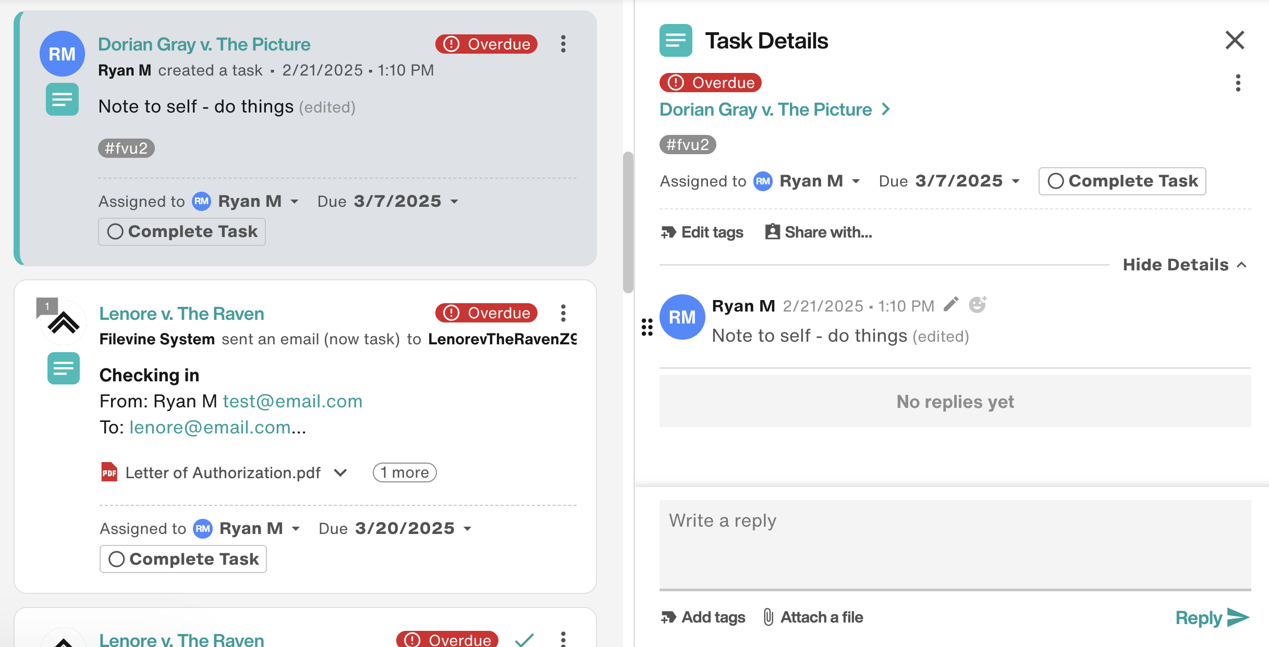Open three-dot menu on Lenore v. The Raven email card

(563, 313)
